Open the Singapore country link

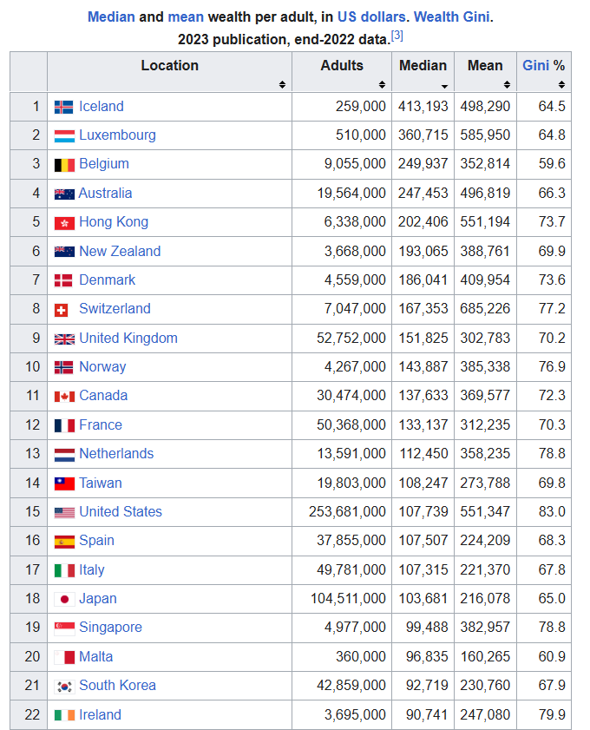[x=110, y=627]
